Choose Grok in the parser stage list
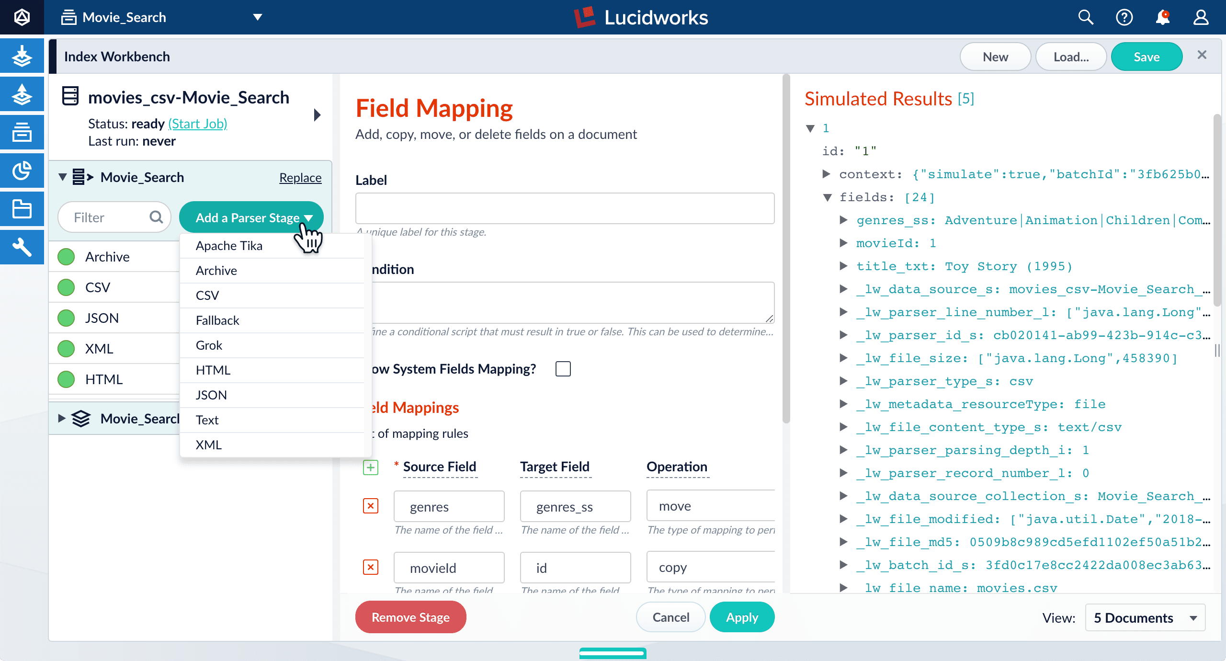 [x=209, y=345]
